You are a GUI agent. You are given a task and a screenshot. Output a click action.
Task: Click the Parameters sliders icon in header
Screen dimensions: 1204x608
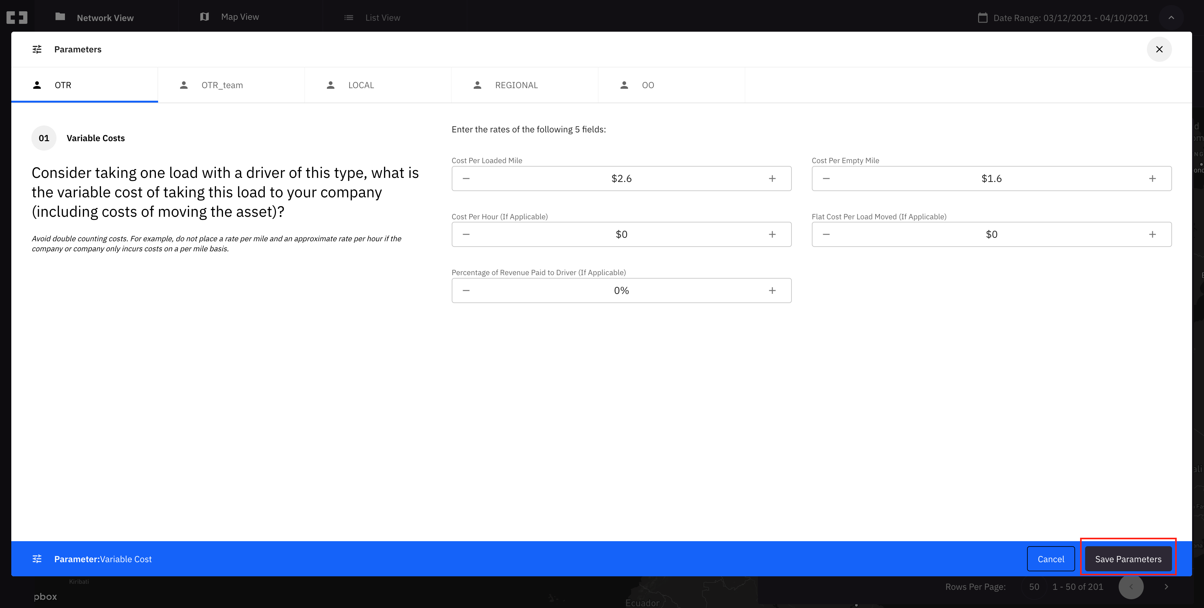(x=37, y=50)
